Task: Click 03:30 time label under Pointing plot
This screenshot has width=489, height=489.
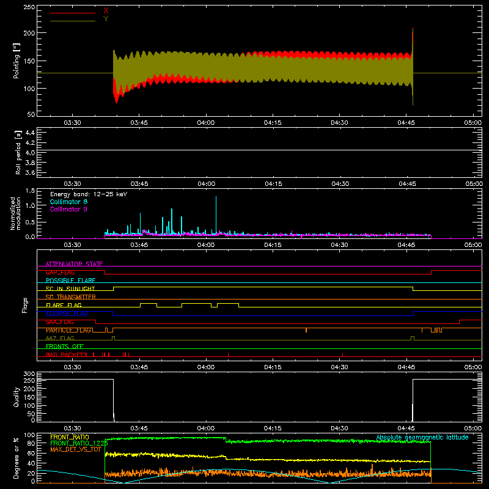Action: pos(72,123)
